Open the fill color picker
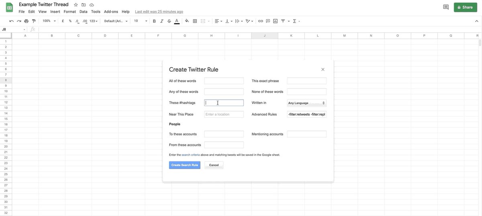This screenshot has height=216, width=482. pos(187,21)
